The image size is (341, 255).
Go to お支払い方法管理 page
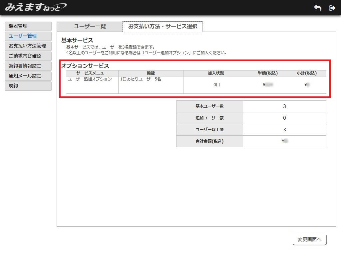coord(28,46)
